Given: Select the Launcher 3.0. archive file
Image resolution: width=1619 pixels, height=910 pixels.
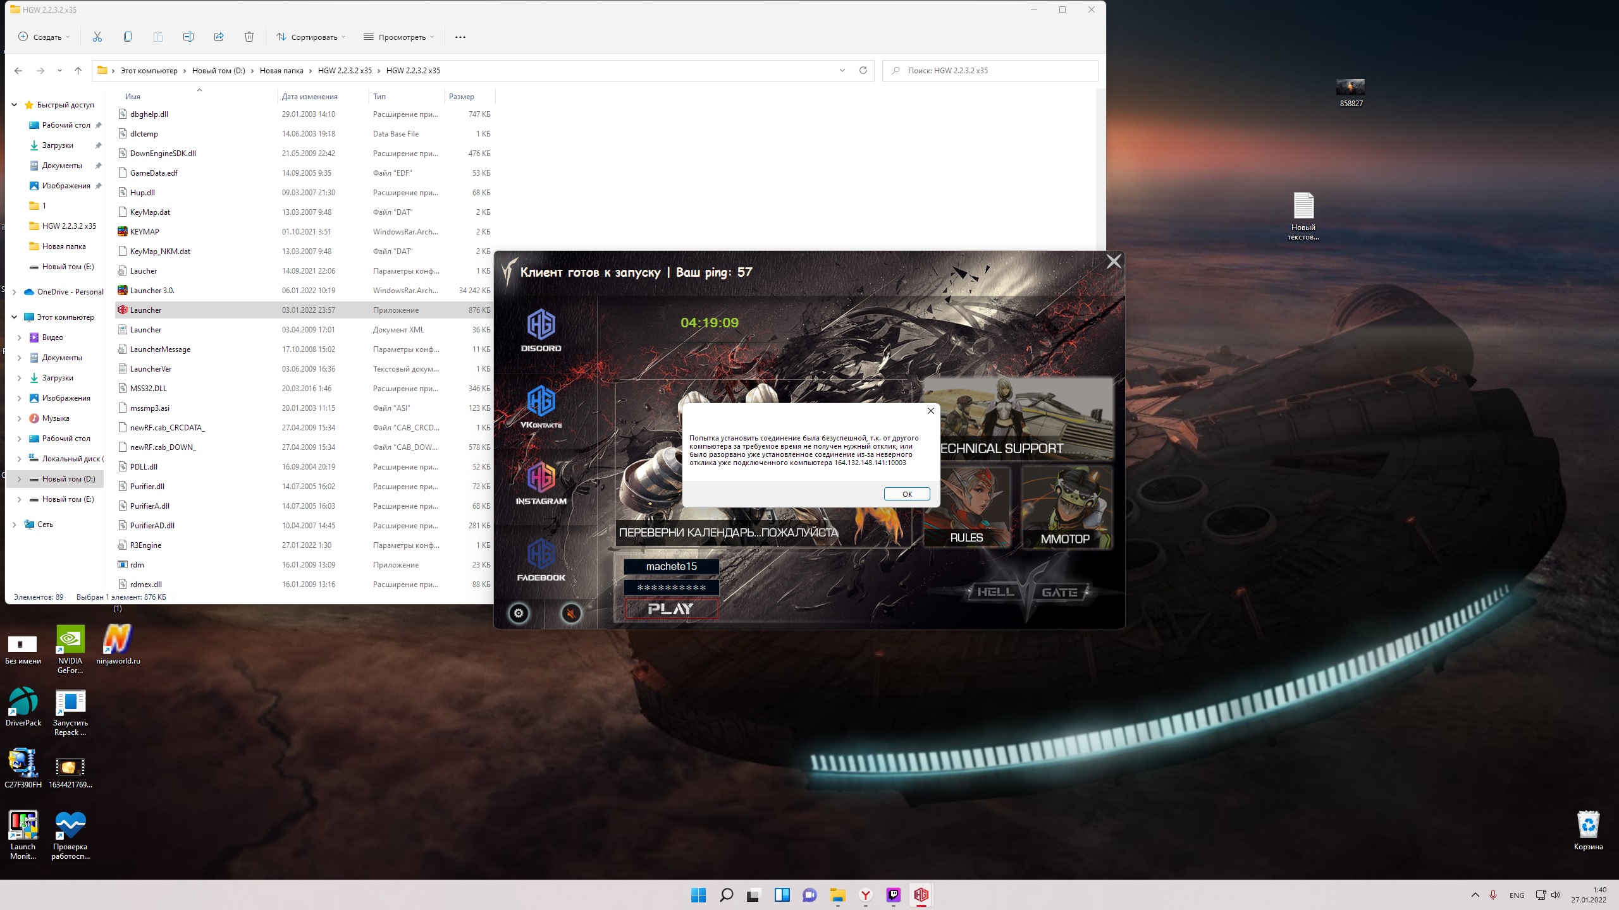Looking at the screenshot, I should click(152, 291).
